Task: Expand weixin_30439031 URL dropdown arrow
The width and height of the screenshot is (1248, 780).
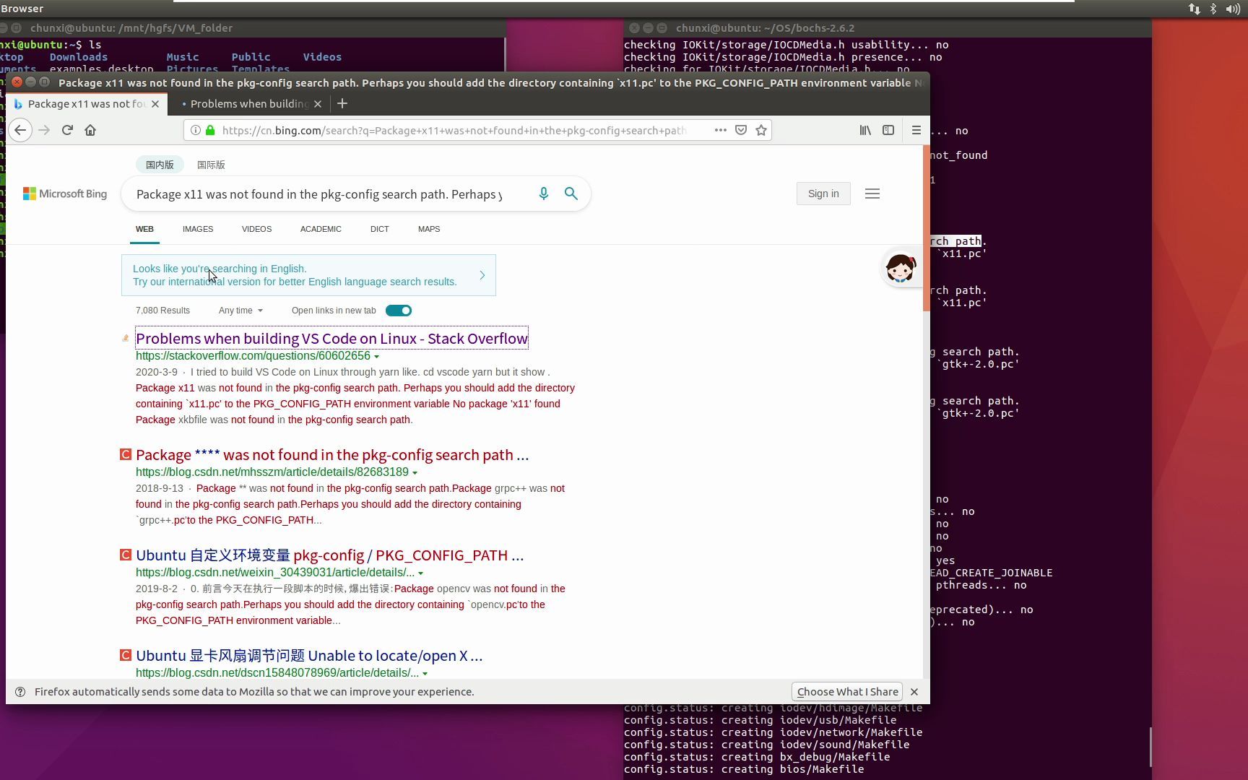Action: (x=420, y=573)
